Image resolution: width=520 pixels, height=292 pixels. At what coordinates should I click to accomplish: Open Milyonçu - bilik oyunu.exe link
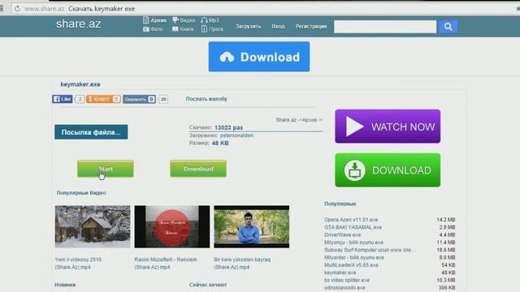click(354, 243)
